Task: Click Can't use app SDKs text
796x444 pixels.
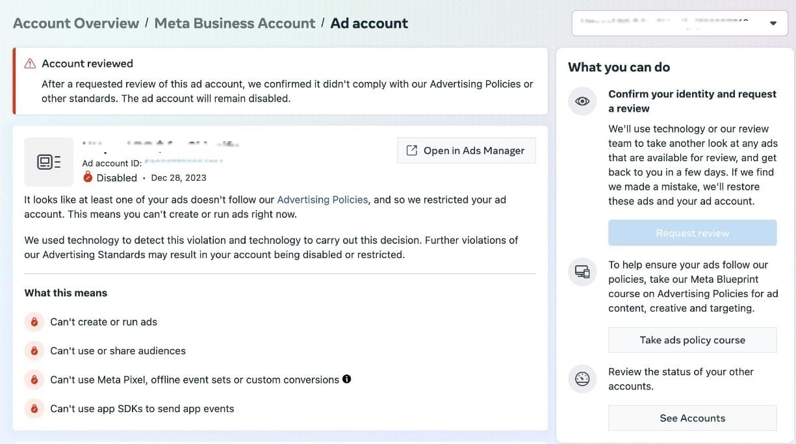Action: (142, 409)
